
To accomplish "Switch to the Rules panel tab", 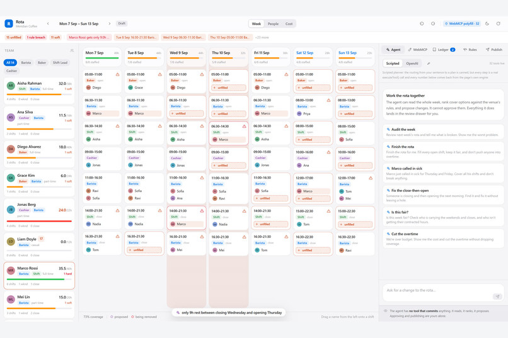I will coord(470,50).
